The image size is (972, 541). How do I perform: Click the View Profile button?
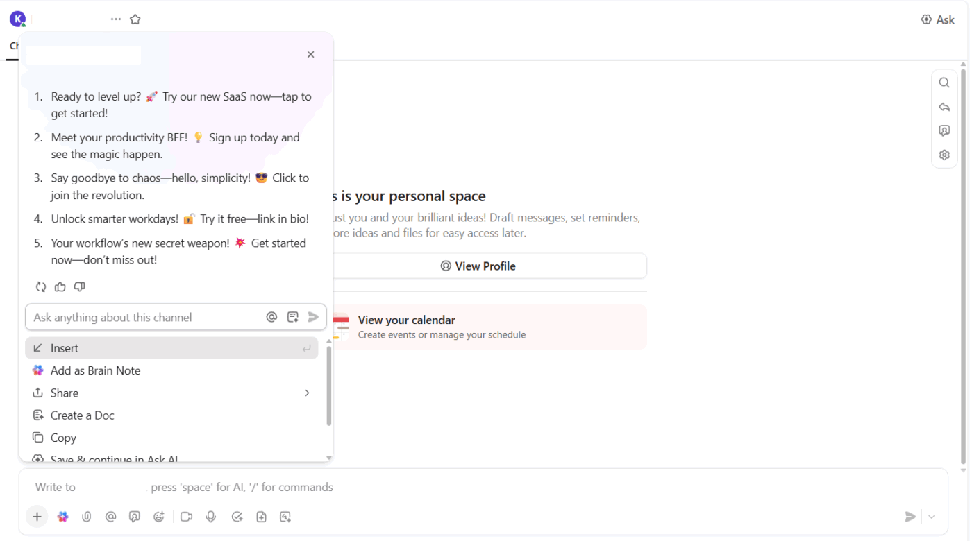(478, 266)
